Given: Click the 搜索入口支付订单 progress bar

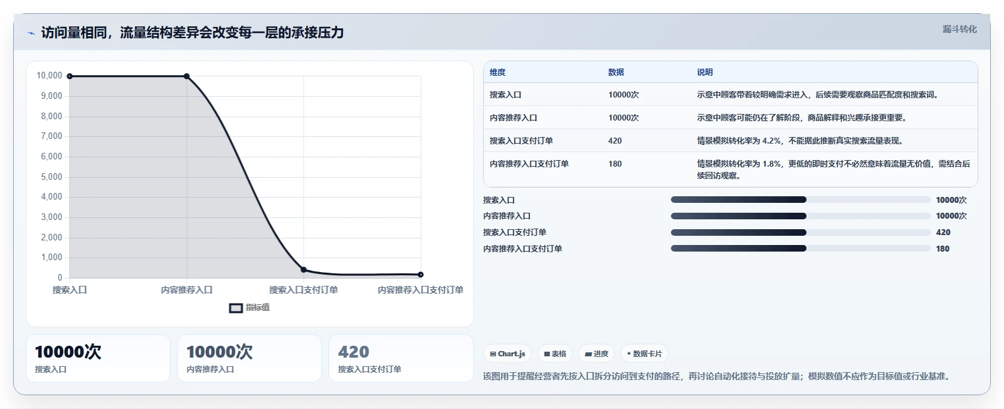Looking at the screenshot, I should click(801, 232).
